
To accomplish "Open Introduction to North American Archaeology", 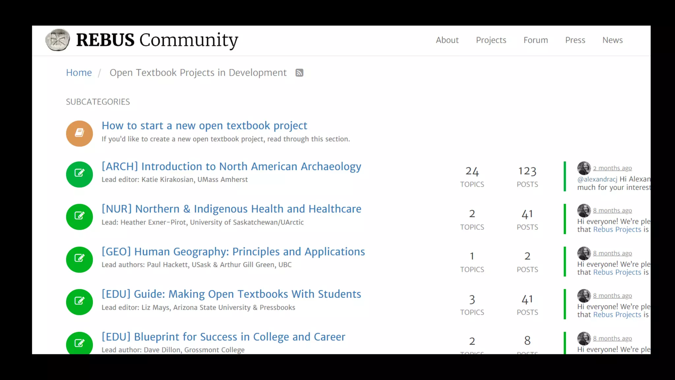I will tap(231, 166).
